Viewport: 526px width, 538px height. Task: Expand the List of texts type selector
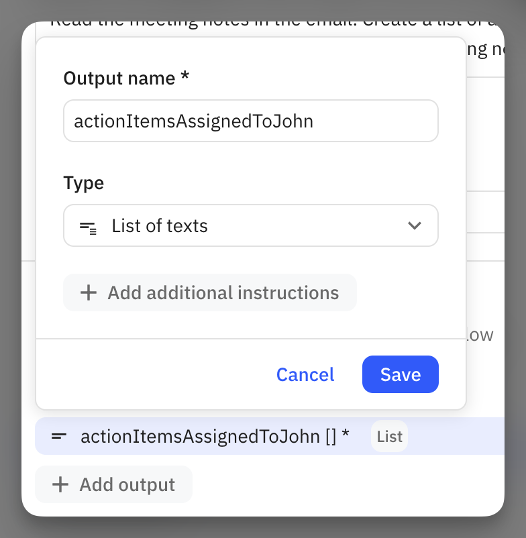click(x=251, y=225)
